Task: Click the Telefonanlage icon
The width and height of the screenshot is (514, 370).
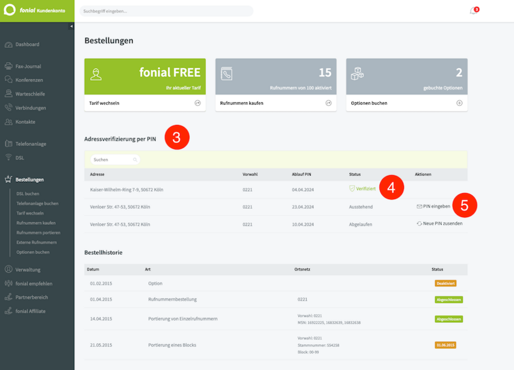Action: point(9,144)
